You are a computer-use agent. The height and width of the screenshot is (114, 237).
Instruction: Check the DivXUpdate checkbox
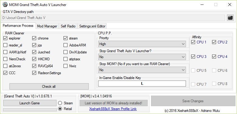point(65,52)
